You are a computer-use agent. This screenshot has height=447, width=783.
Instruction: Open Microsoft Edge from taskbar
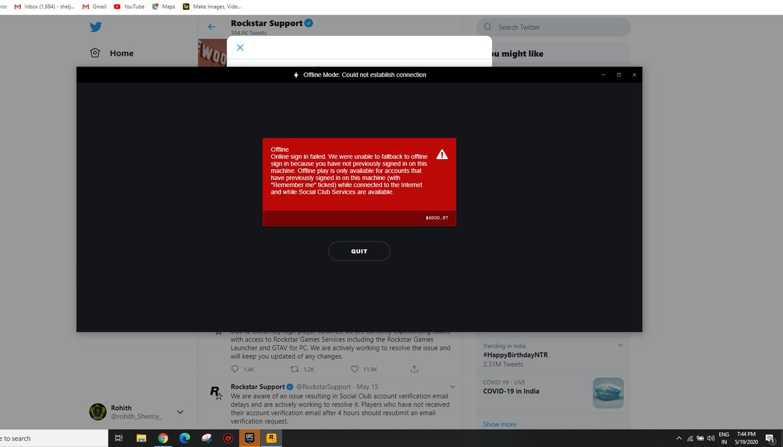(185, 439)
